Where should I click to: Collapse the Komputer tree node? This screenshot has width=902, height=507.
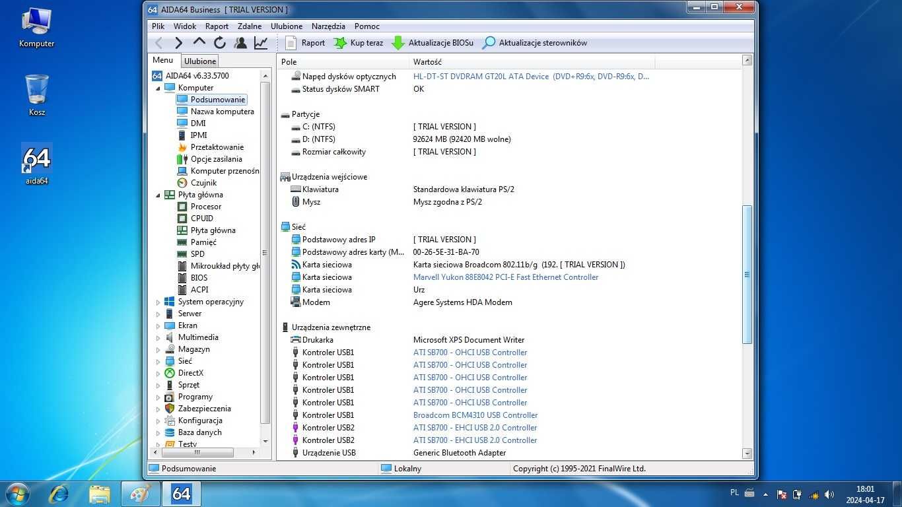pos(158,88)
